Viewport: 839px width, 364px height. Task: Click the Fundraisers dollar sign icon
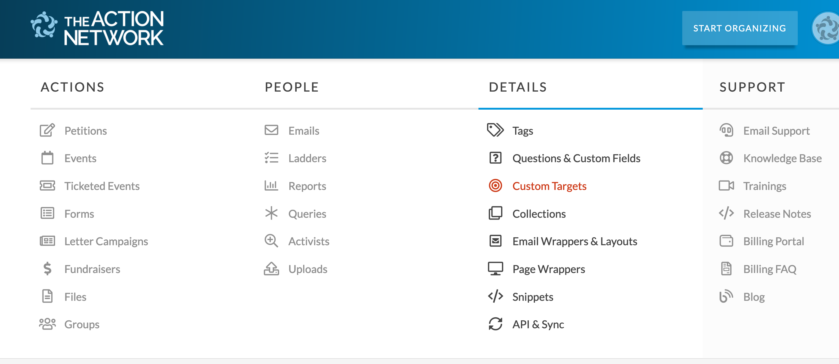pos(47,269)
